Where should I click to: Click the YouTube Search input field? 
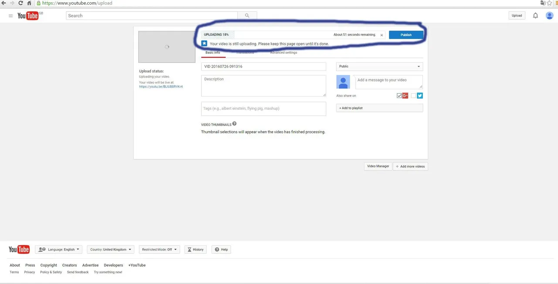point(152,16)
